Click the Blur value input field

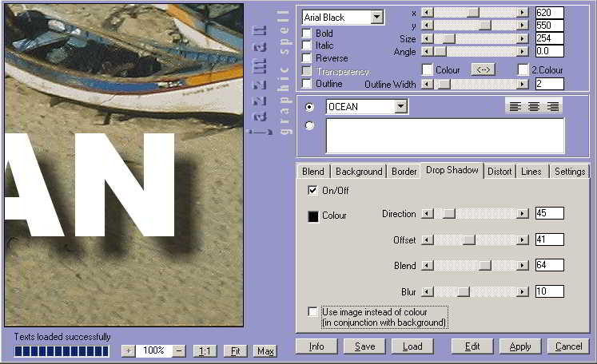(x=549, y=291)
